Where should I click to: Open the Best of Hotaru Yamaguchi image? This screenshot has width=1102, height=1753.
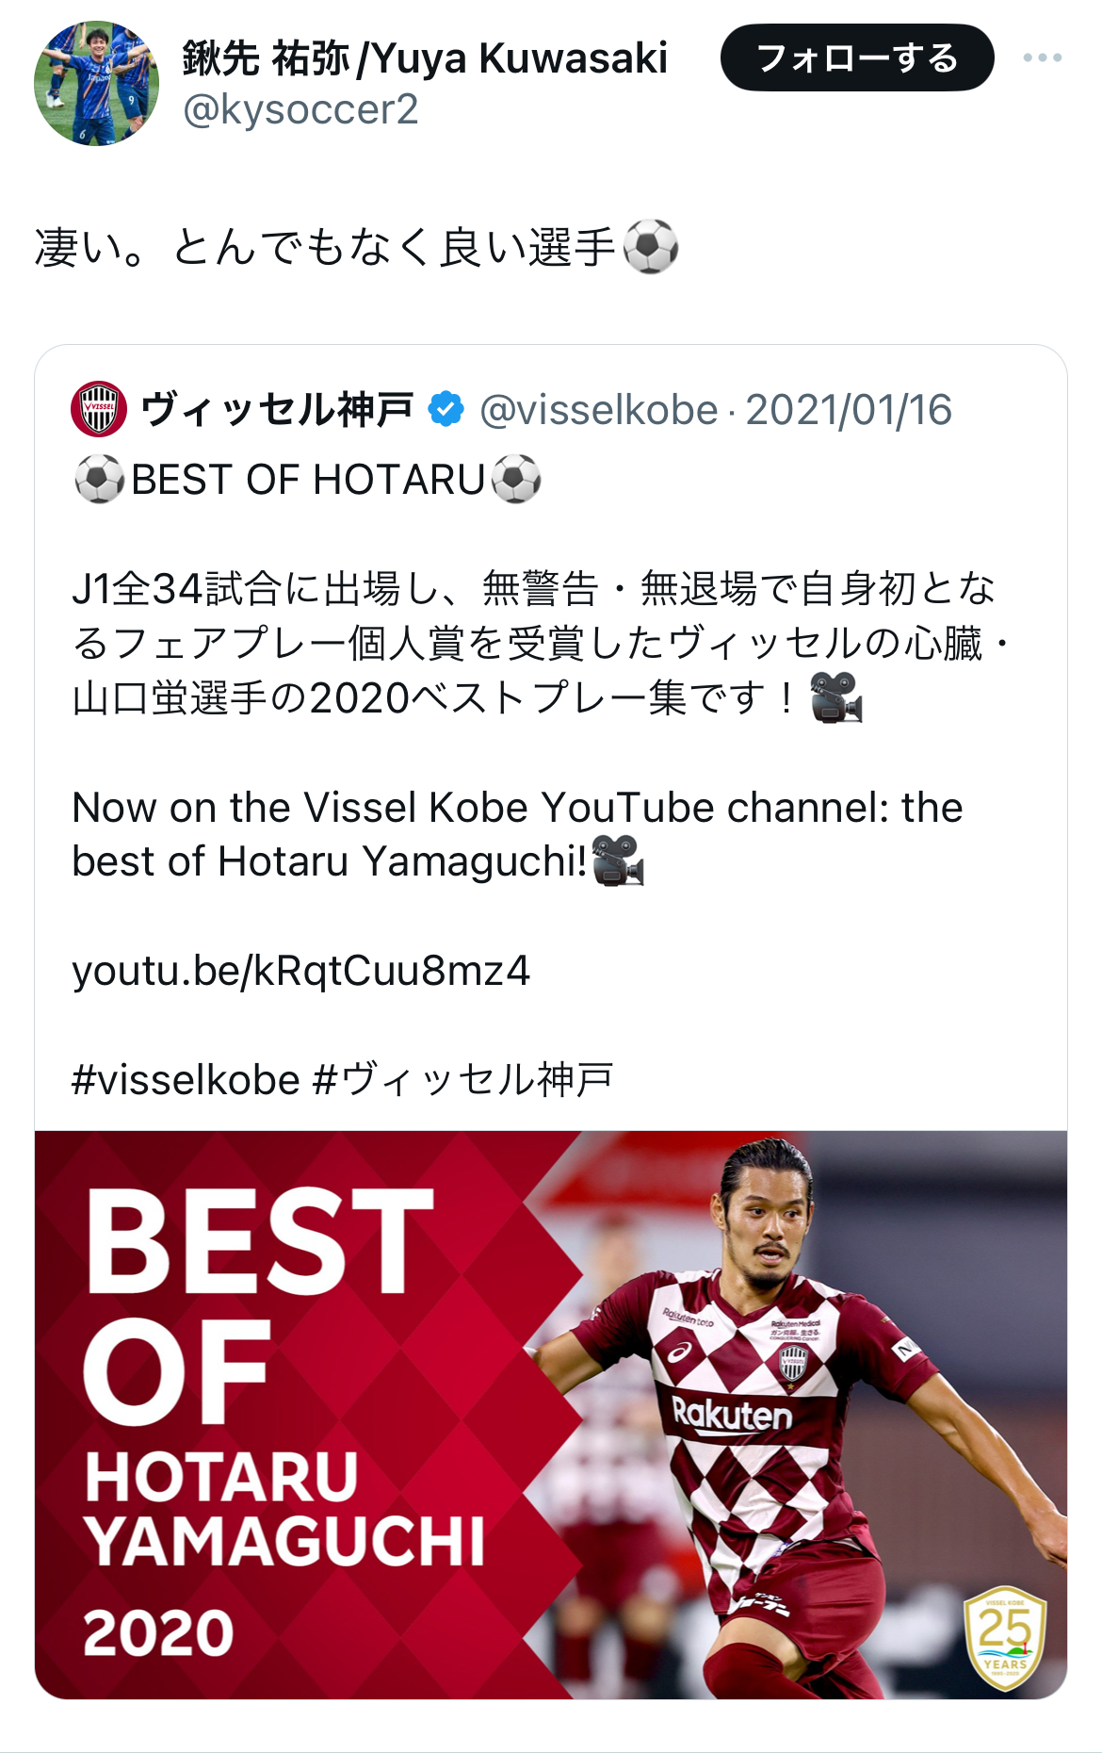coord(550,1414)
